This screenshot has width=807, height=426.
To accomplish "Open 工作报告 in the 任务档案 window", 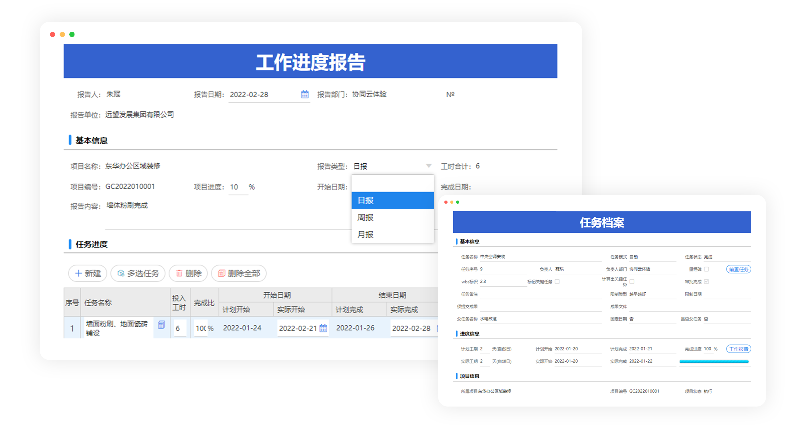I will click(x=739, y=349).
